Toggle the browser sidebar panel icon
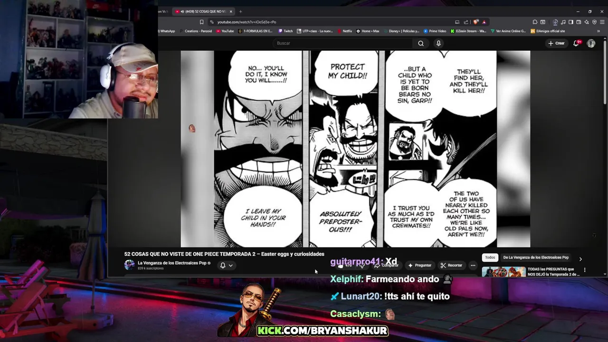This screenshot has height=342, width=608. point(571,22)
